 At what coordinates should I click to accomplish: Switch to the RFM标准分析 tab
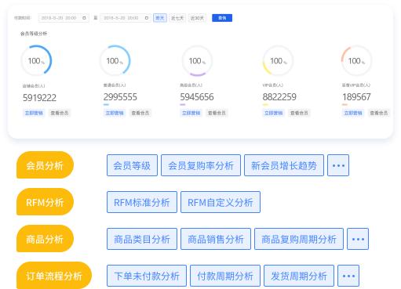point(142,202)
